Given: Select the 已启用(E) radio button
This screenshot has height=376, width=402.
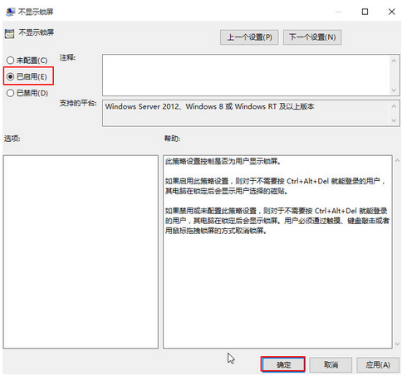Looking at the screenshot, I should 10,76.
